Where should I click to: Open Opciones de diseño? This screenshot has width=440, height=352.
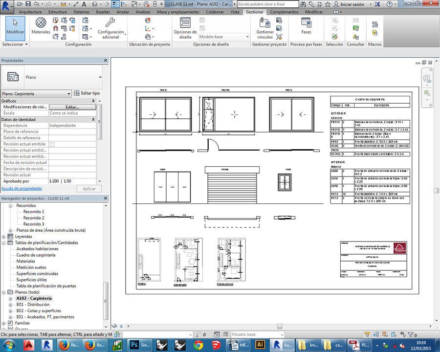point(185,27)
